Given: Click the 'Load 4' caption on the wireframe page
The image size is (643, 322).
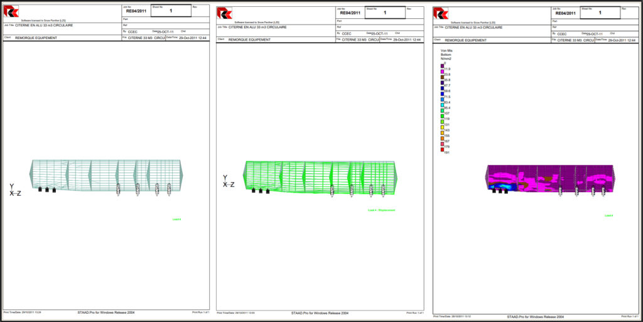Looking at the screenshot, I should 176,220.
